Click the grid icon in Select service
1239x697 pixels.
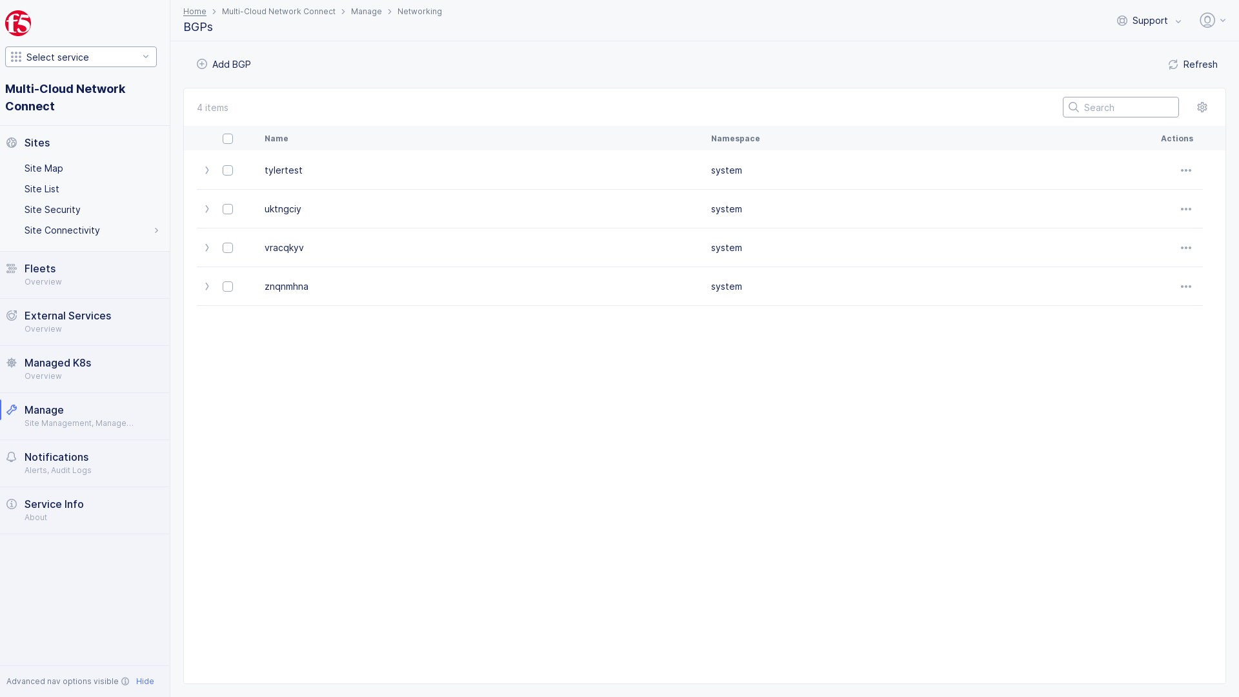[16, 57]
